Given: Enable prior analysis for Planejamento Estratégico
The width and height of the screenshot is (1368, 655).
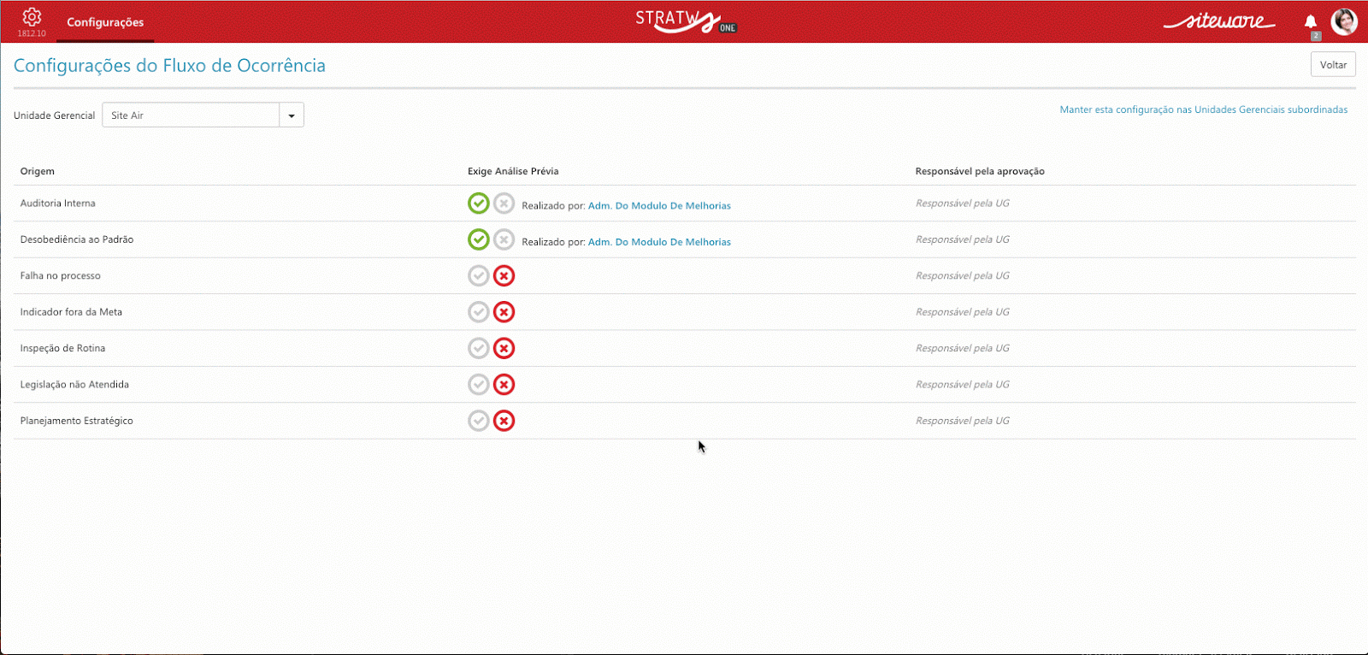Looking at the screenshot, I should (479, 421).
